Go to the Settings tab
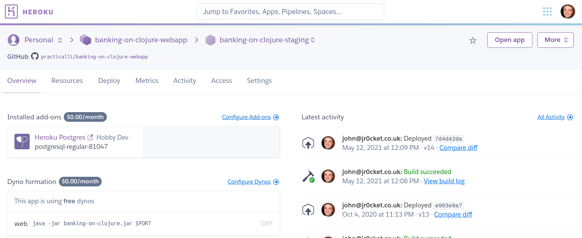Screen dimensions: 582x238 (x=259, y=80)
